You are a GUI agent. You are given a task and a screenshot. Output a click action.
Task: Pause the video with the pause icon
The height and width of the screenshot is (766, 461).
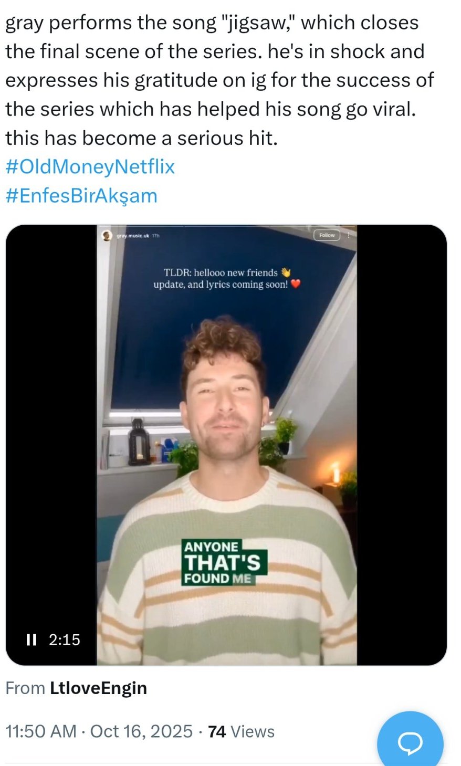32,639
